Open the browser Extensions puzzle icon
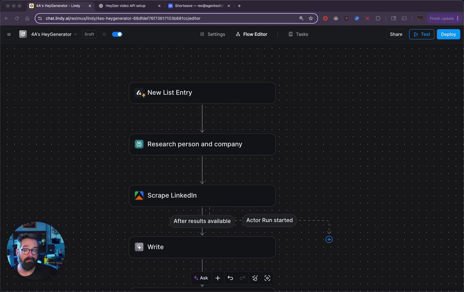 [x=378, y=18]
